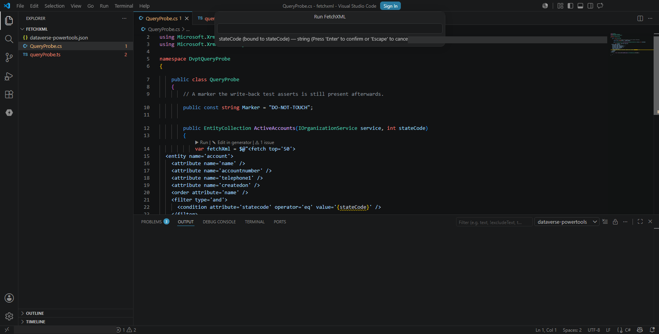Toggle the primary side bar
The width and height of the screenshot is (659, 334).
pyautogui.click(x=570, y=6)
